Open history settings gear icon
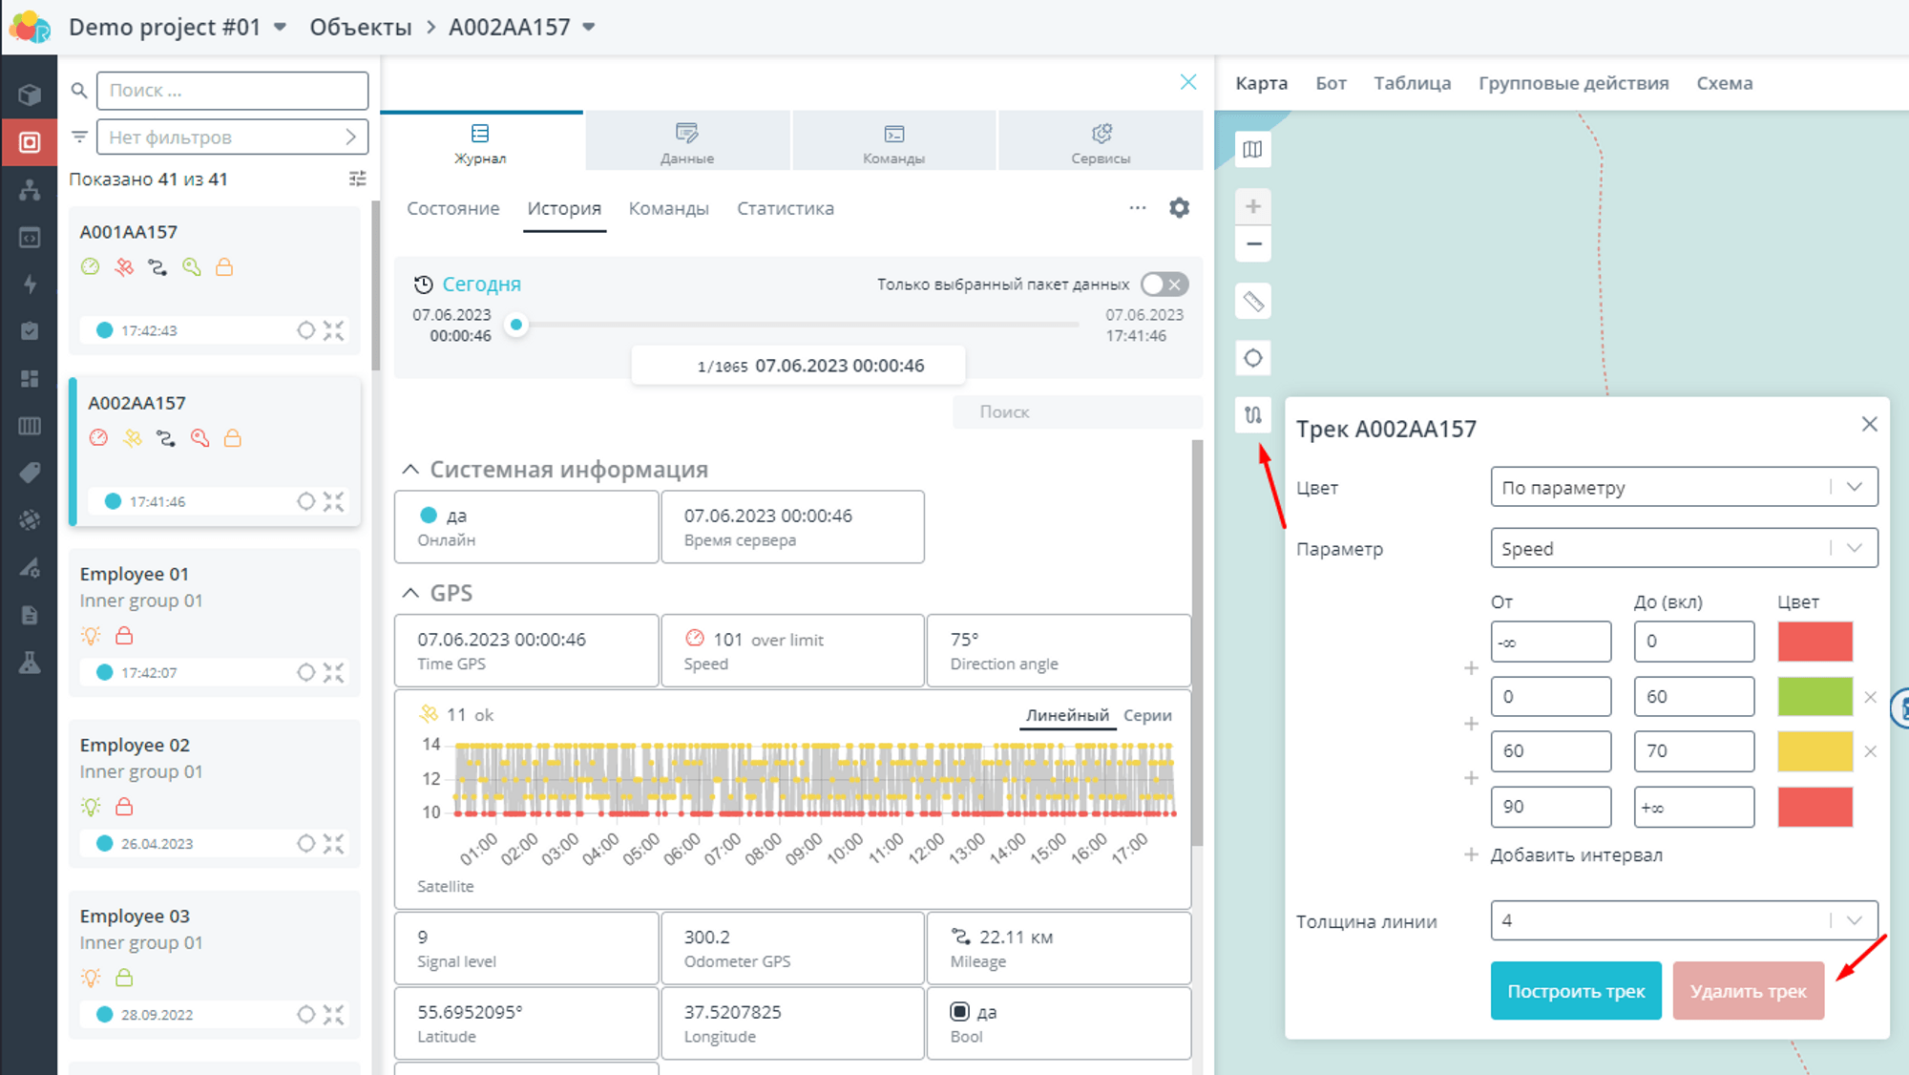 click(x=1179, y=207)
